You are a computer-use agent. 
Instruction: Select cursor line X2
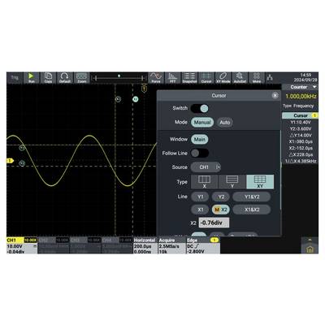(221, 210)
